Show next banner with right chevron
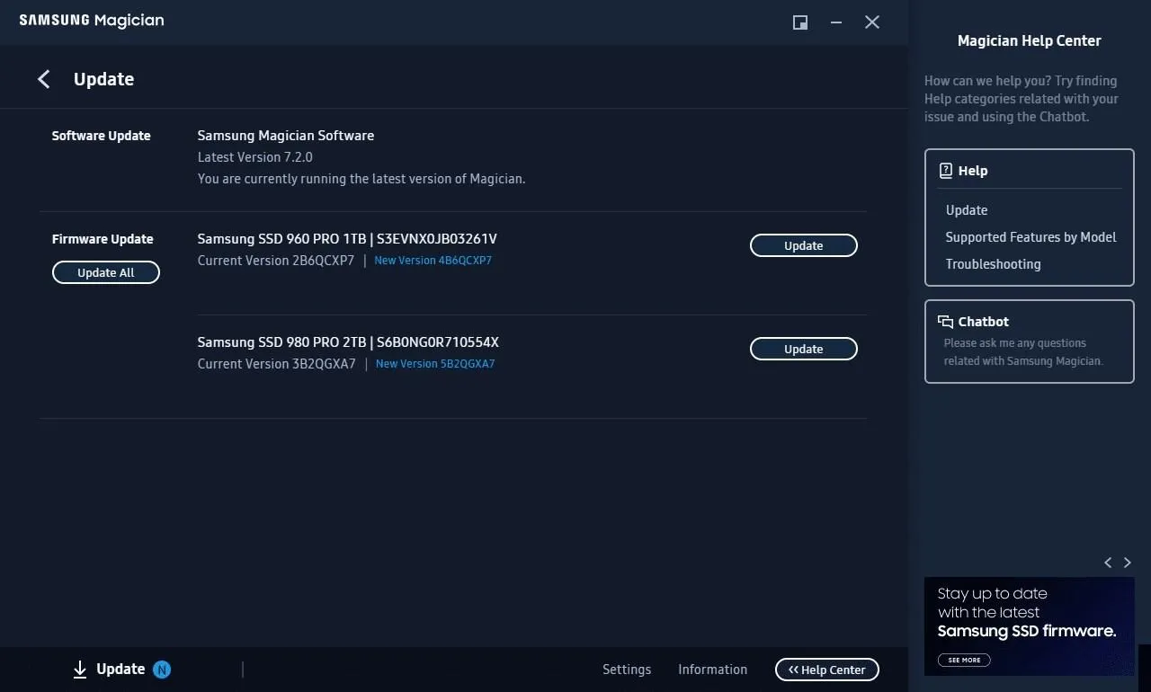This screenshot has width=1151, height=692. click(x=1128, y=563)
